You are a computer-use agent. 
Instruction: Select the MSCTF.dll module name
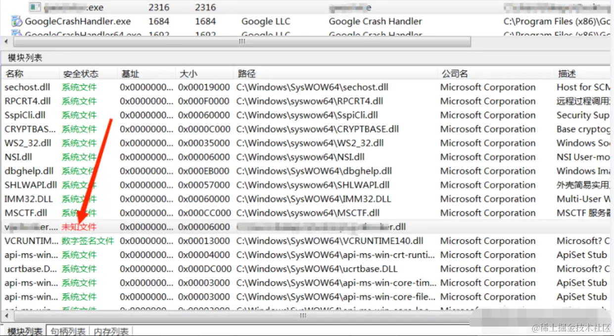[26, 213]
